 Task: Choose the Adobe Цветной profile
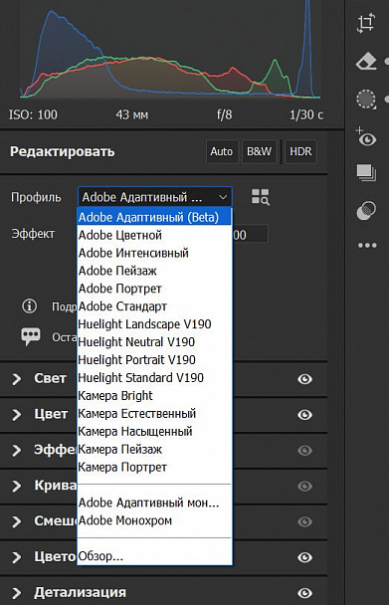[x=154, y=235]
